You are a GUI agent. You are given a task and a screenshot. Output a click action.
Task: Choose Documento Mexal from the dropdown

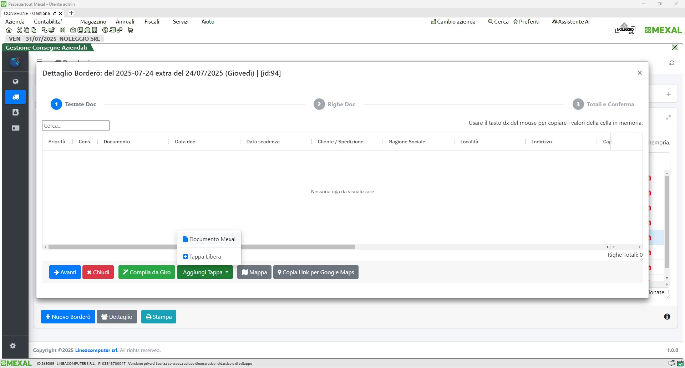pos(209,239)
